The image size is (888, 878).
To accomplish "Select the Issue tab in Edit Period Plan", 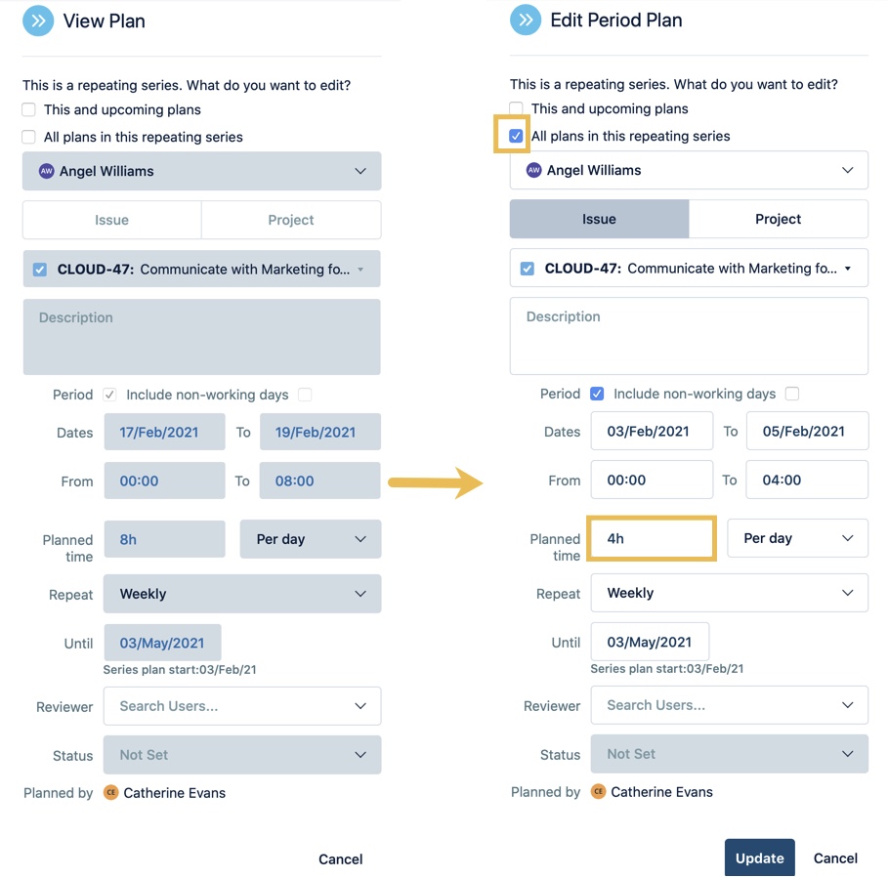I will [599, 219].
